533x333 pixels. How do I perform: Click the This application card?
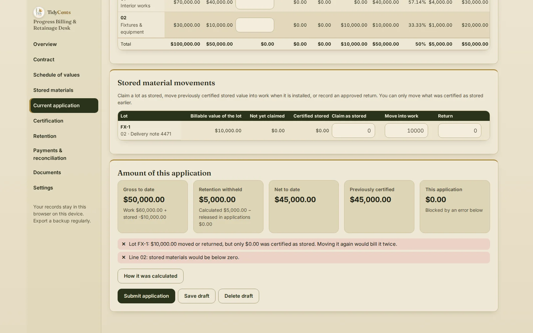click(455, 206)
